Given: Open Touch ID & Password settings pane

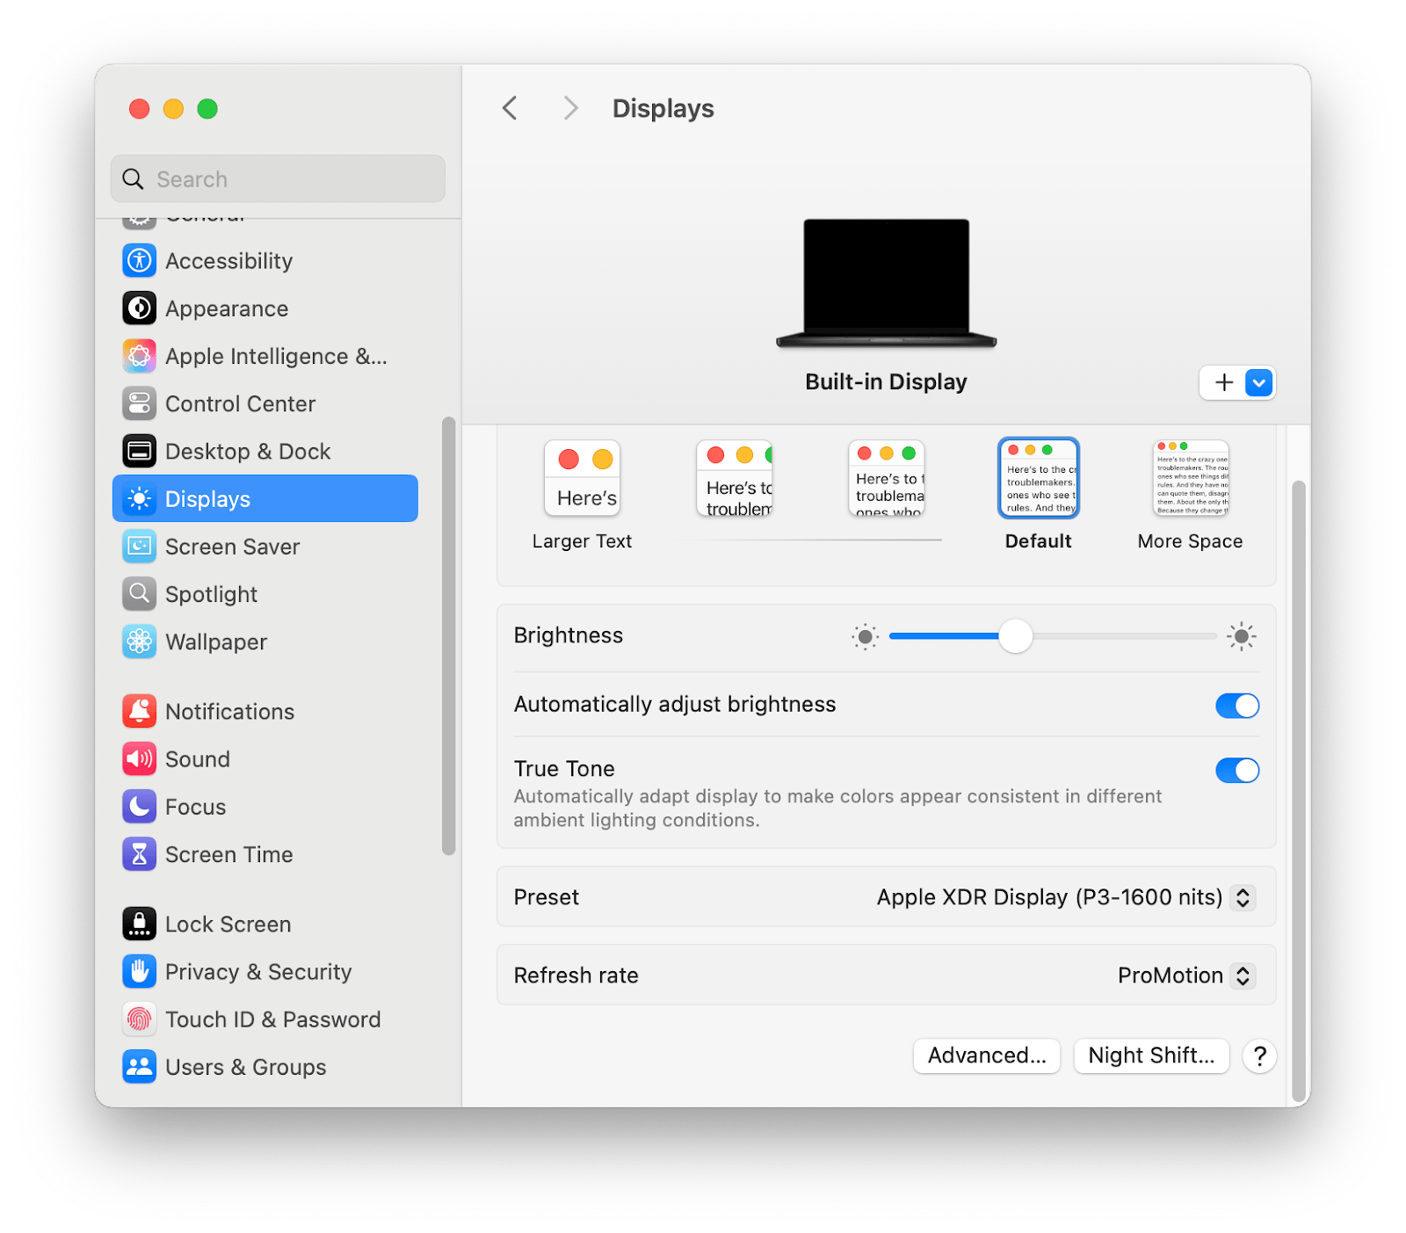Looking at the screenshot, I should (265, 1019).
